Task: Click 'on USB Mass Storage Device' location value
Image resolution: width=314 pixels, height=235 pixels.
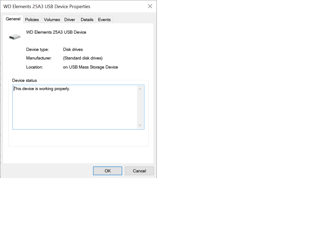Action: (x=91, y=67)
